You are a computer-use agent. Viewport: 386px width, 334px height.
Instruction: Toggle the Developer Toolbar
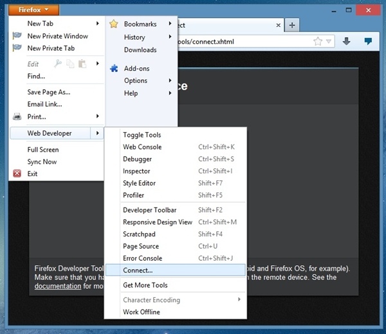tap(149, 210)
